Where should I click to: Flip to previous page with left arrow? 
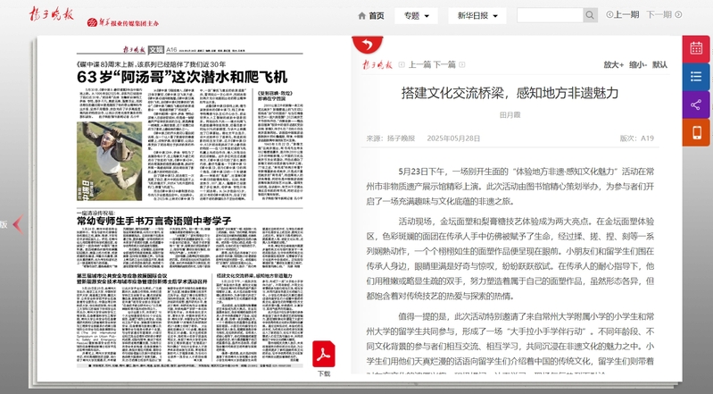tap(18, 224)
